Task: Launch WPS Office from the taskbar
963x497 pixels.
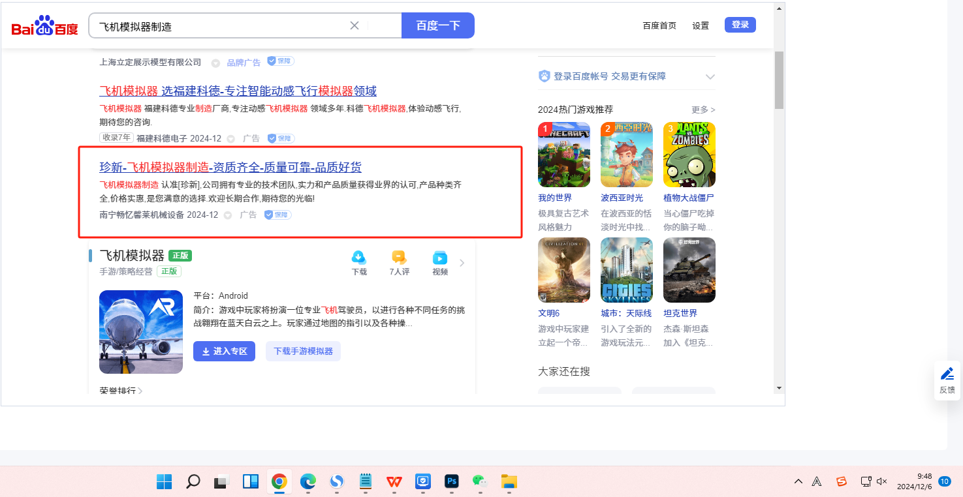Action: [394, 481]
